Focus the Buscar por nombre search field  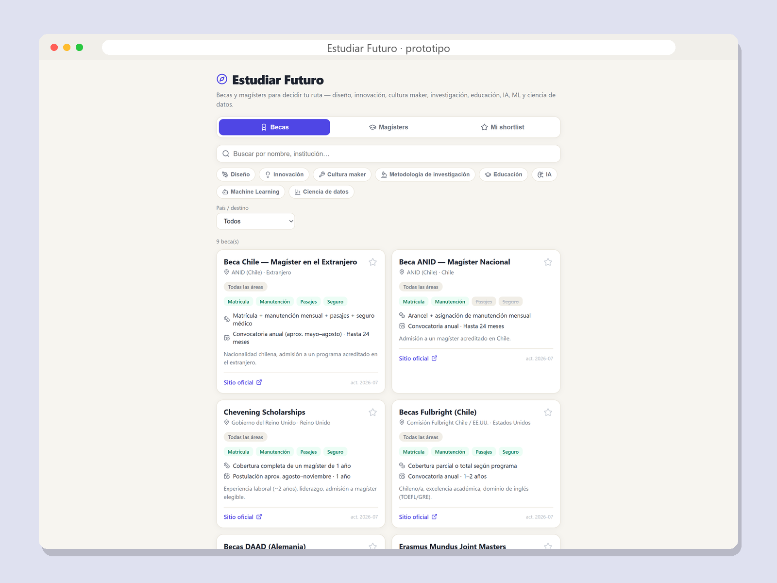click(388, 154)
